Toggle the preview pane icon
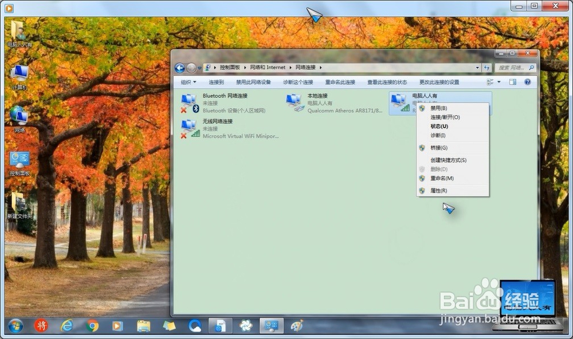This screenshot has height=339, width=573. pos(513,82)
